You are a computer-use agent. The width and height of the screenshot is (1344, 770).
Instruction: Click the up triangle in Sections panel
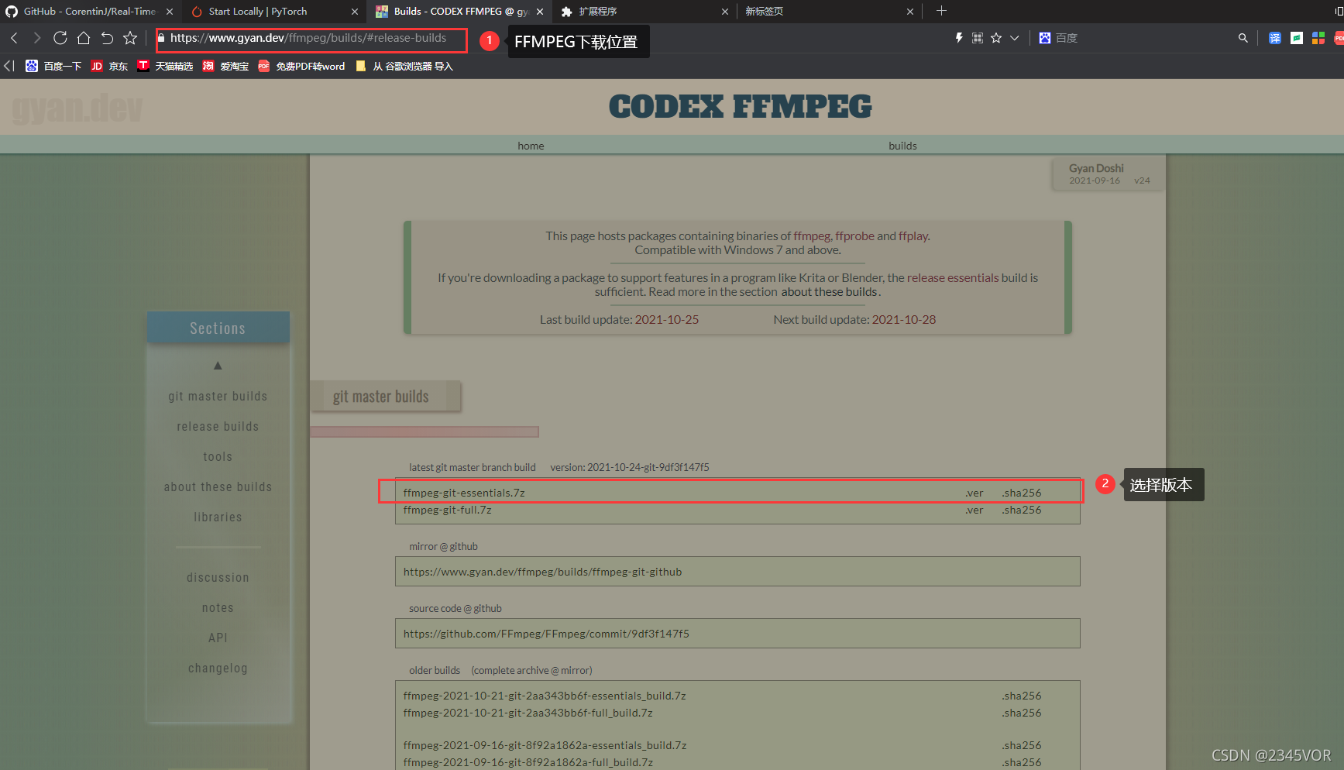(218, 366)
